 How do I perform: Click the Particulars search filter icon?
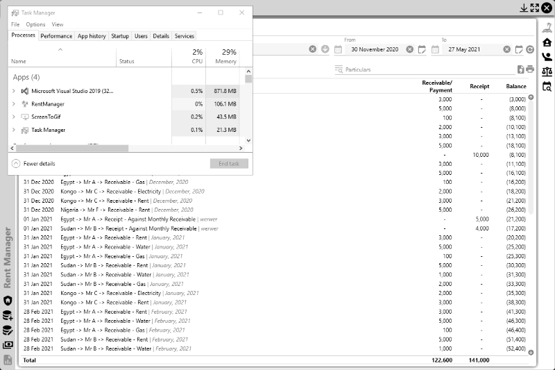[339, 69]
